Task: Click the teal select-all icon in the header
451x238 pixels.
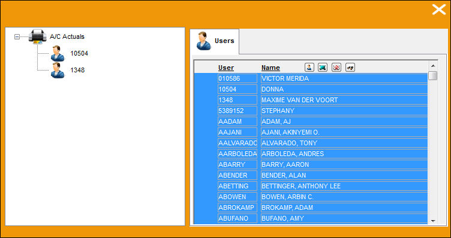Action: pos(323,68)
